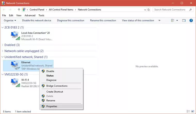Open the Organise dropdown menu
The width and height of the screenshot is (196, 114).
pos(10,21)
